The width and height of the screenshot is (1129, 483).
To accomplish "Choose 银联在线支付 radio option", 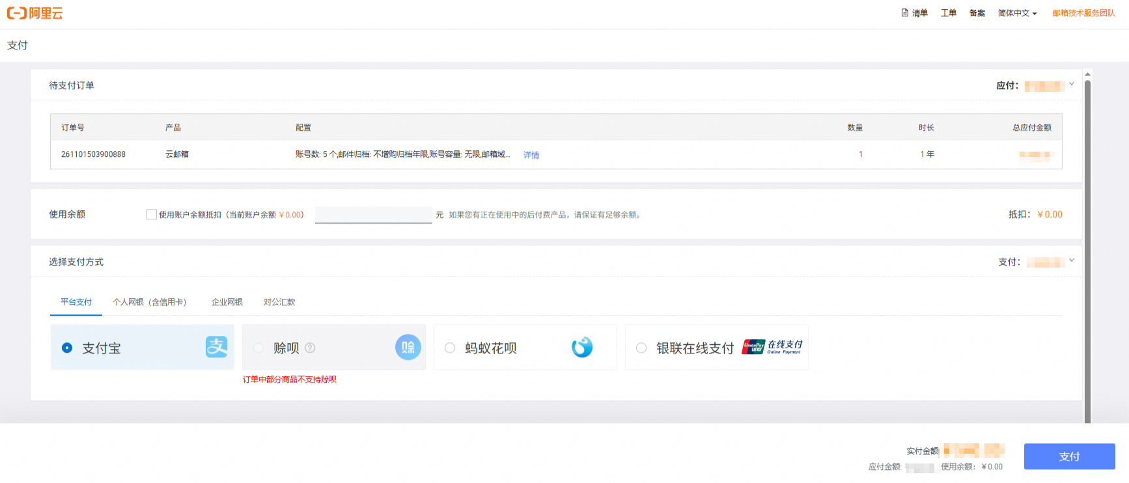I will click(641, 348).
